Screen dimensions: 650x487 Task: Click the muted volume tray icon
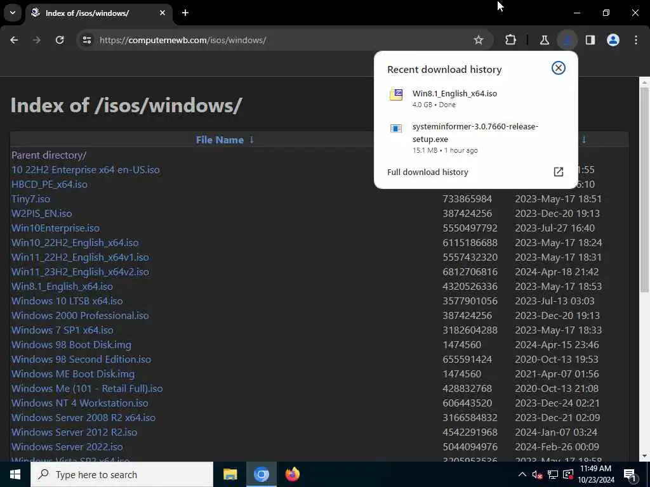(537, 474)
